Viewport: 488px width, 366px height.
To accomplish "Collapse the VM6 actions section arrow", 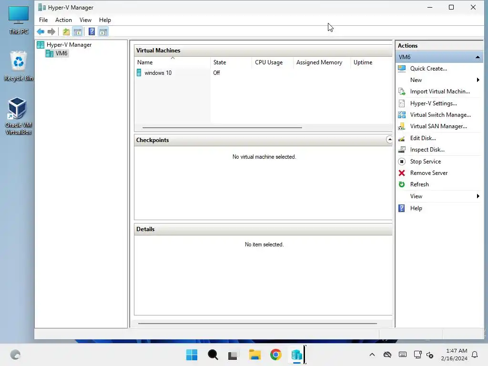I will tap(478, 57).
